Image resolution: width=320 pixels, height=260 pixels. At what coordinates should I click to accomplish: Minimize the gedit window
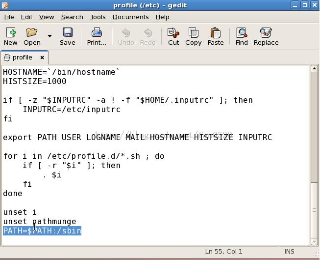[295, 5]
